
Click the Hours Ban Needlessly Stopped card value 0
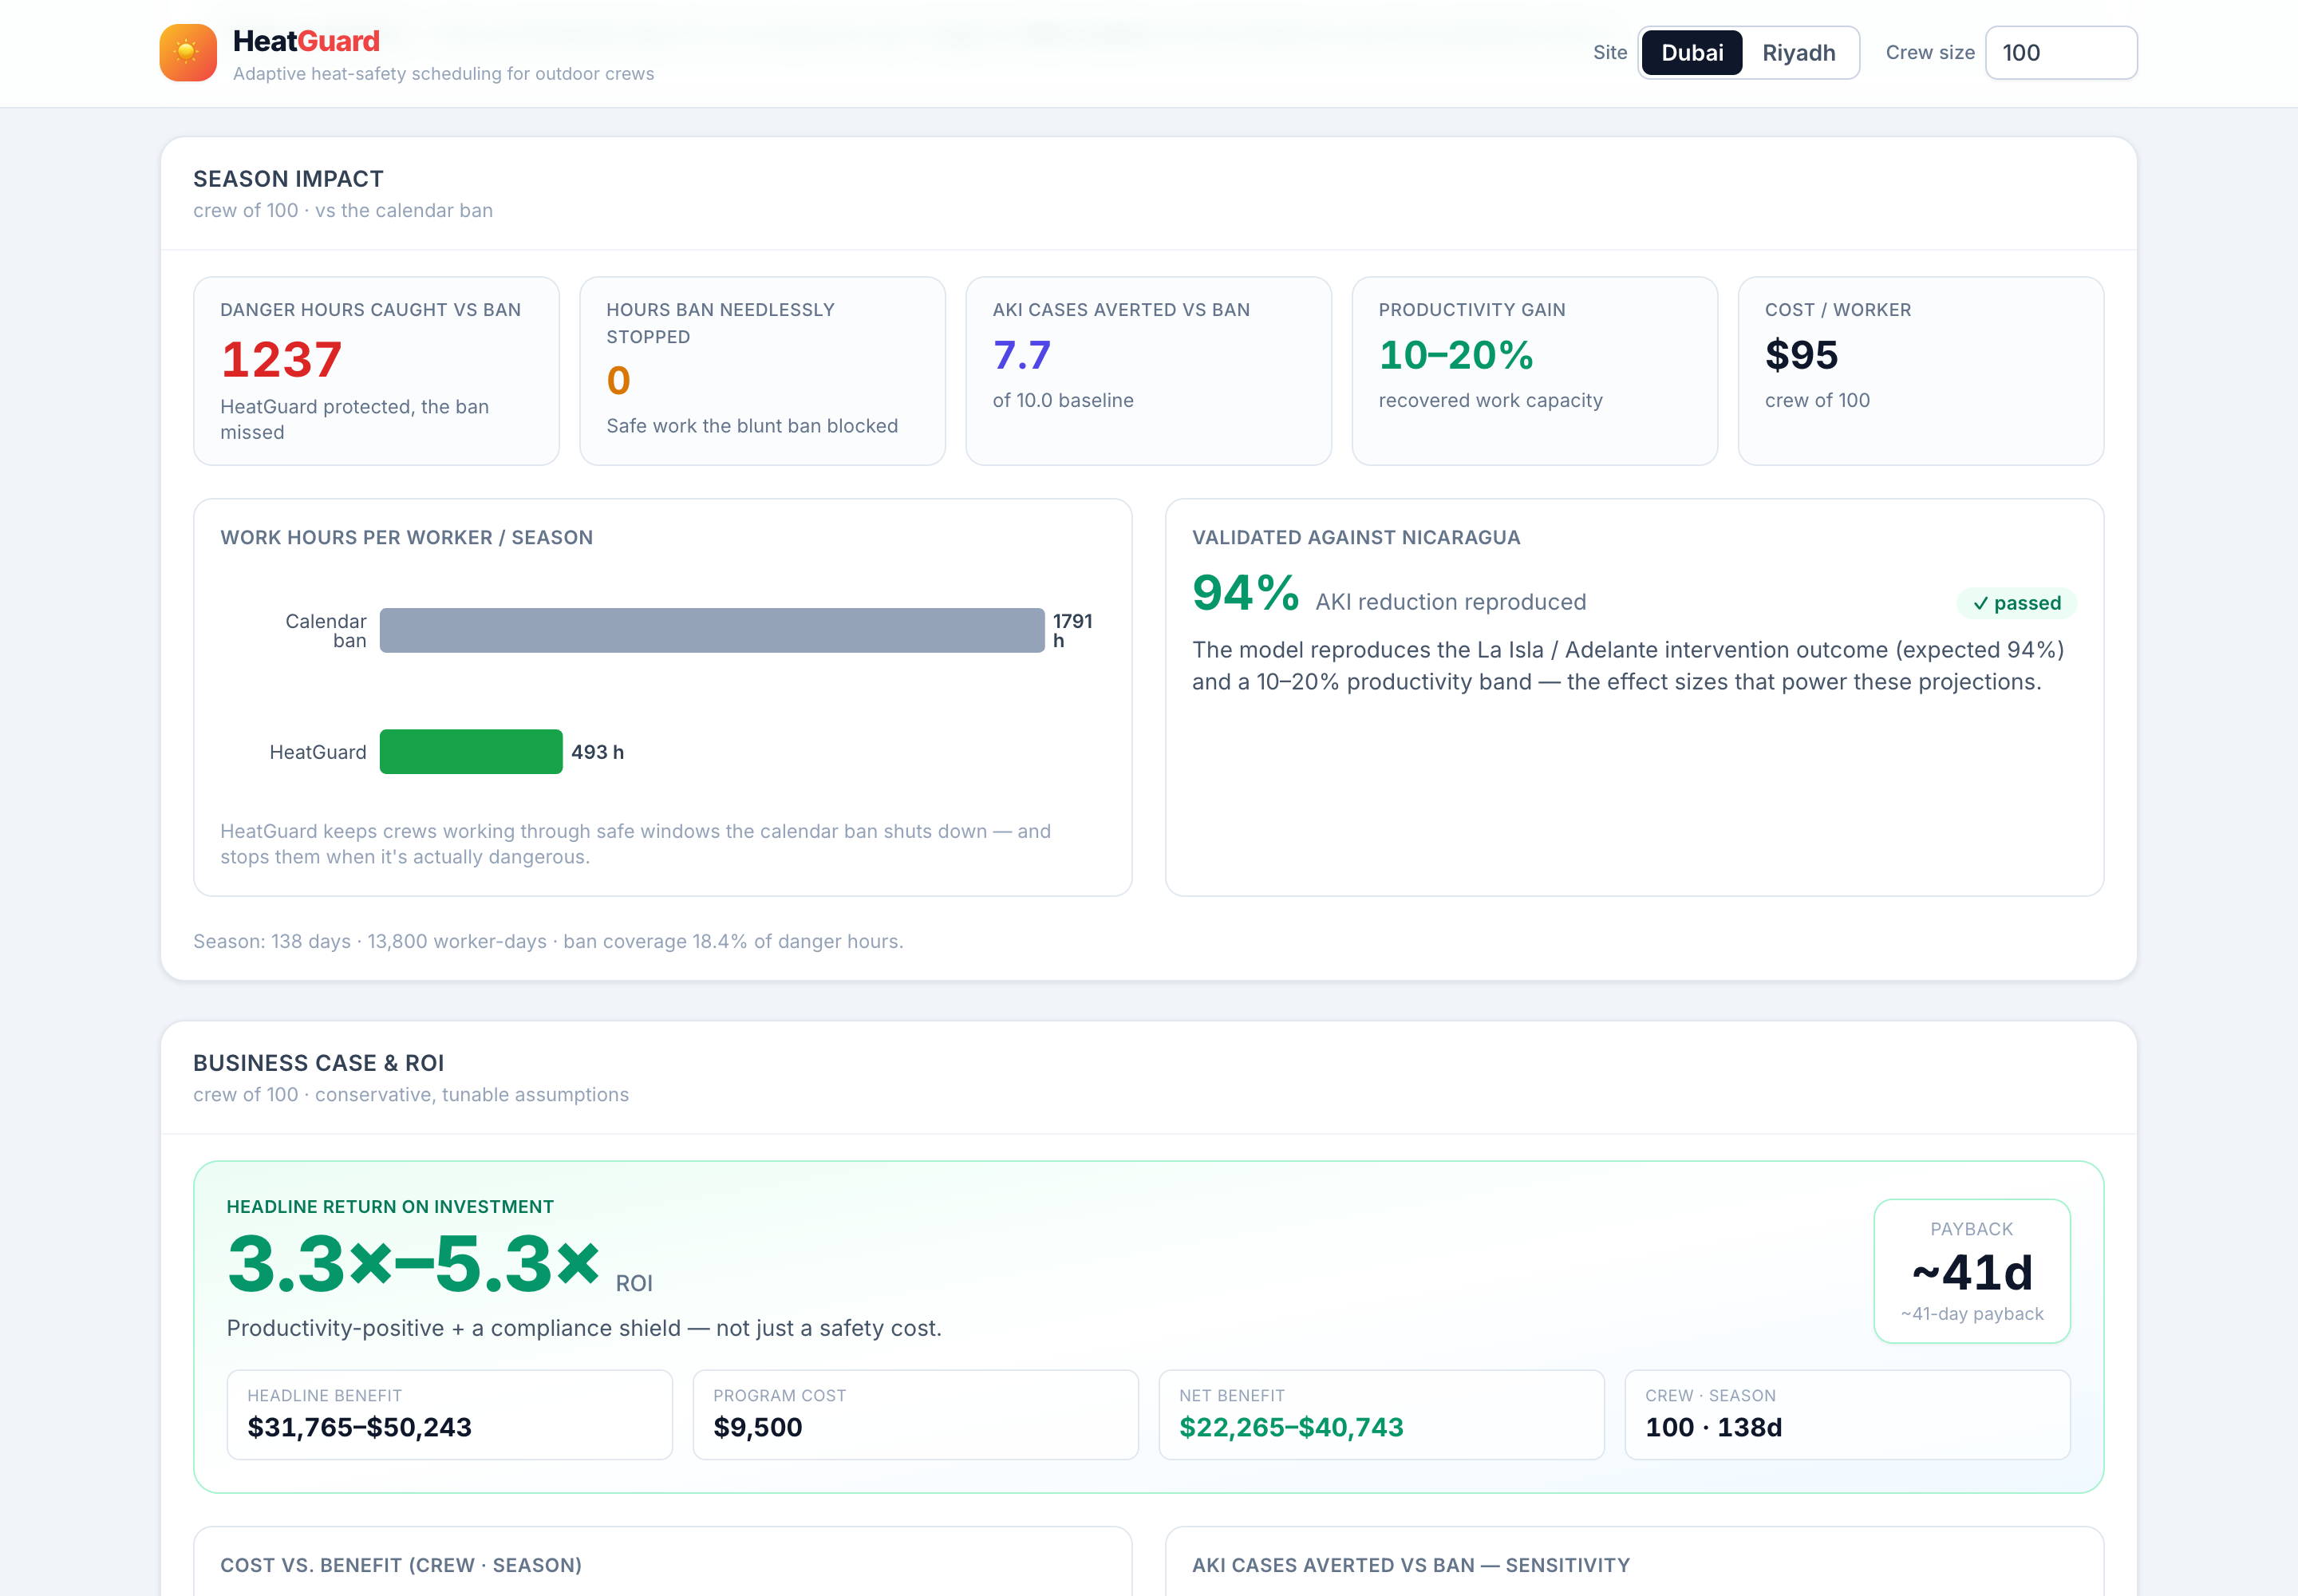pyautogui.click(x=618, y=381)
